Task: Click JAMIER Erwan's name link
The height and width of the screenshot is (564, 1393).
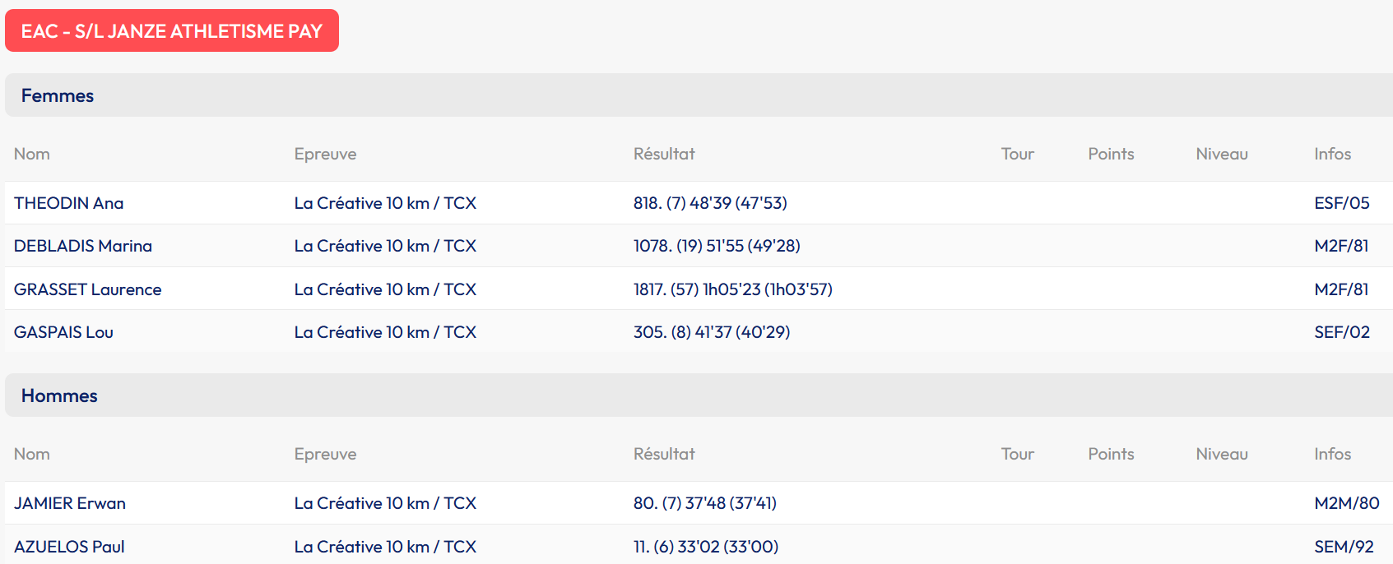Action: pyautogui.click(x=70, y=503)
